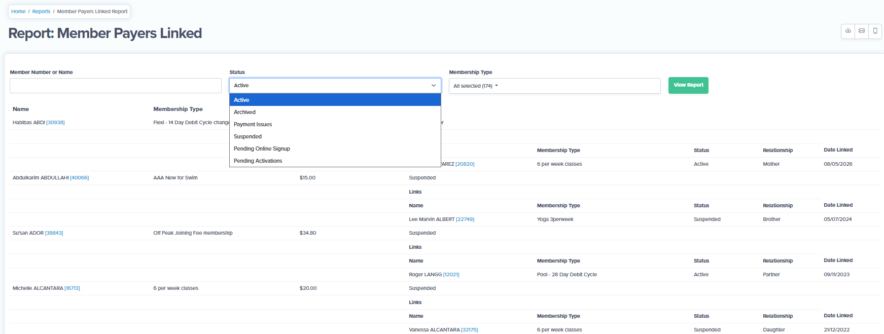Click the Mother relationship cell

click(771, 164)
